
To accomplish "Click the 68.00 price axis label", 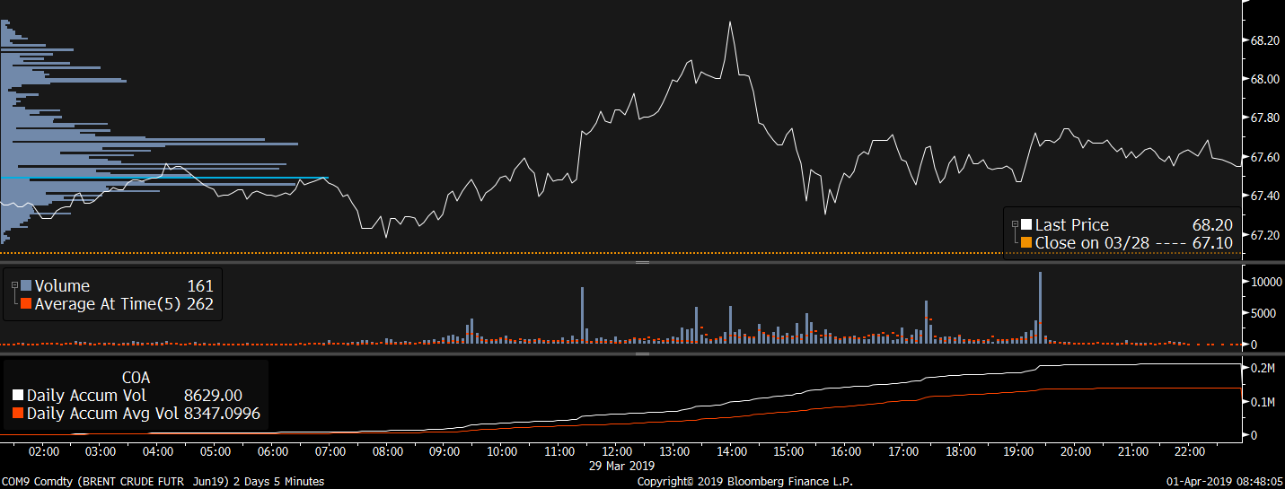I will (1264, 79).
